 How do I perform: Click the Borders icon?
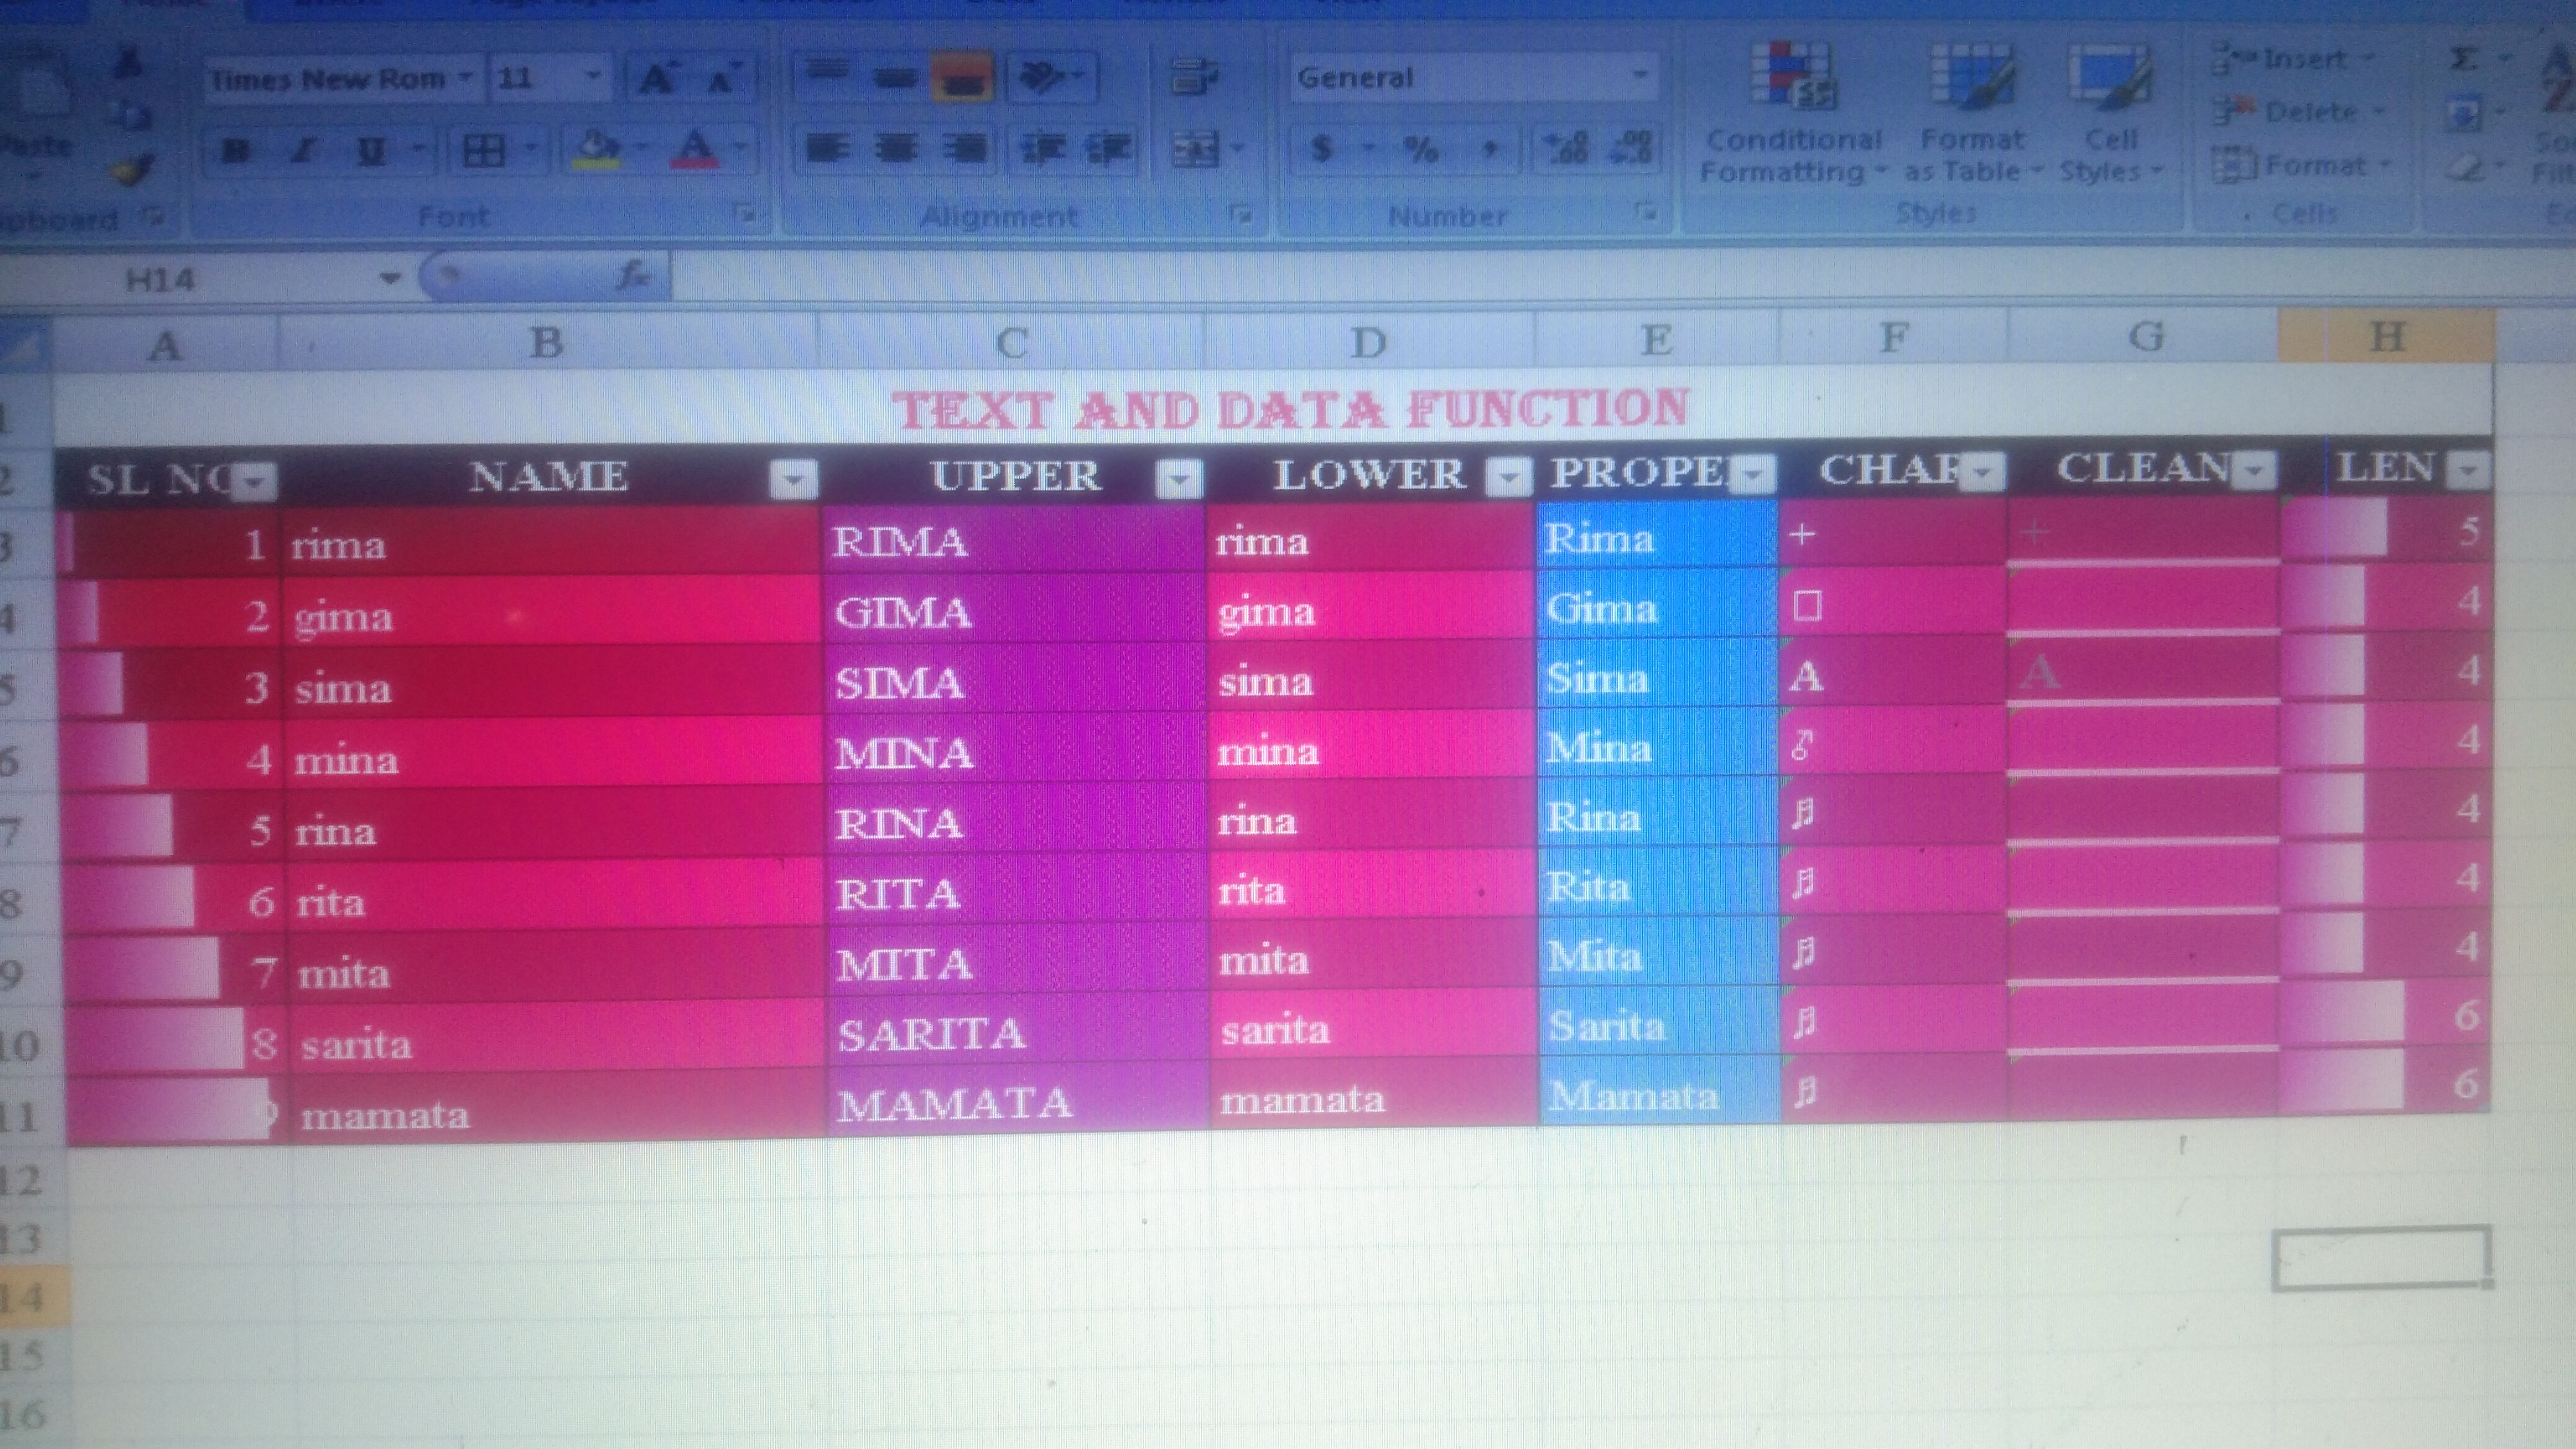[x=484, y=151]
